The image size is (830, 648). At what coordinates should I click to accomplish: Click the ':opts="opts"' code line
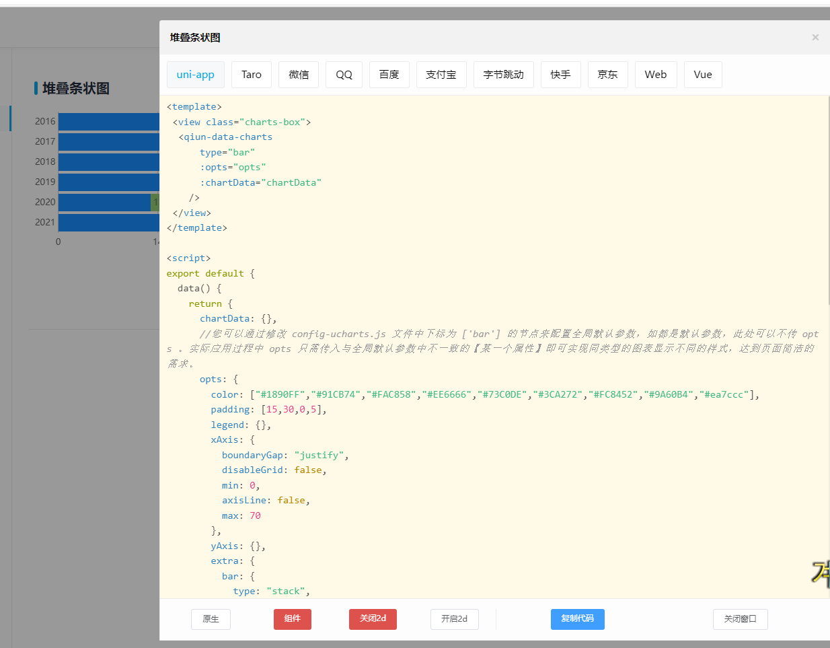click(233, 167)
